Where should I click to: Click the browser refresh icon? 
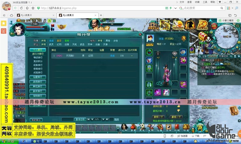pos(22,8)
